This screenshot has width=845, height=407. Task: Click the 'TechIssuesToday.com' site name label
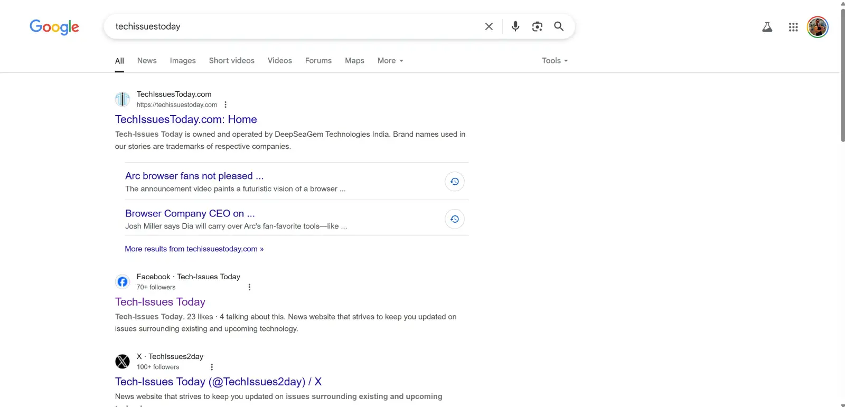(174, 94)
